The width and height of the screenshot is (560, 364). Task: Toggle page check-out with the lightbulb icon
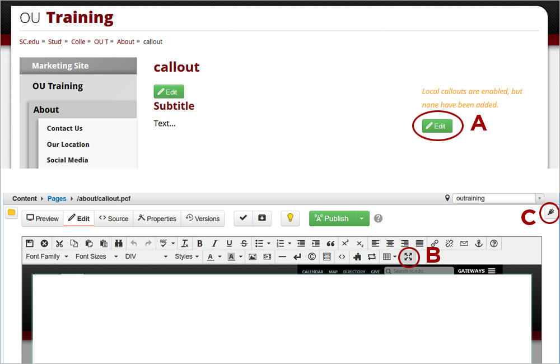tap(290, 218)
